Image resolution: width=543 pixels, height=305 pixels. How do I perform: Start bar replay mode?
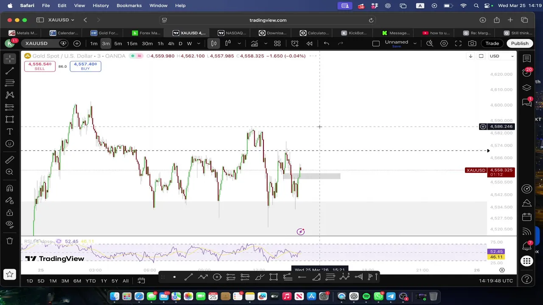[x=310, y=43]
